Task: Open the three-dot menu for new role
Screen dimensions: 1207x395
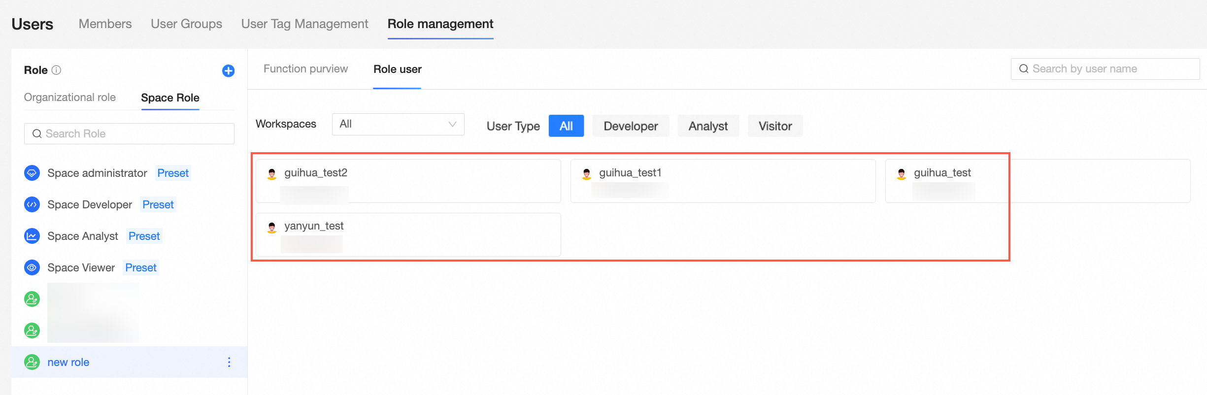Action: click(x=229, y=362)
